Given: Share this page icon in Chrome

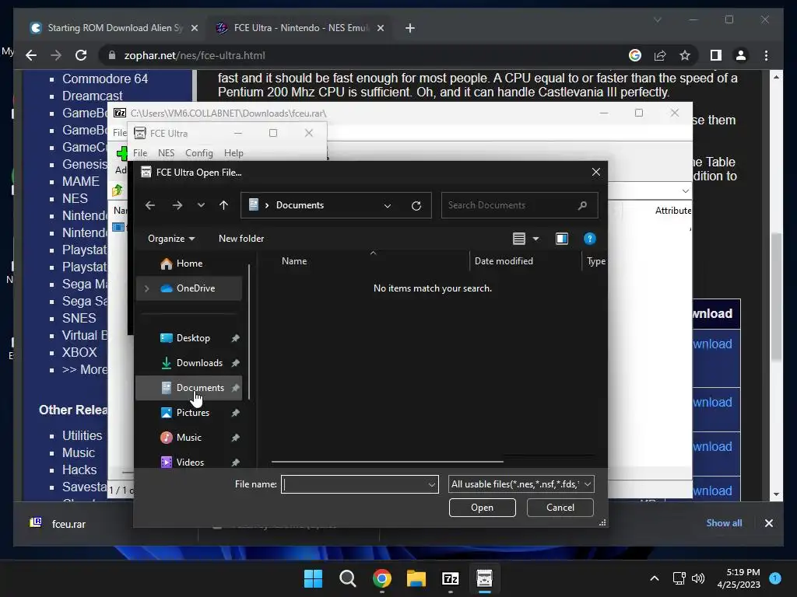Looking at the screenshot, I should click(x=660, y=55).
